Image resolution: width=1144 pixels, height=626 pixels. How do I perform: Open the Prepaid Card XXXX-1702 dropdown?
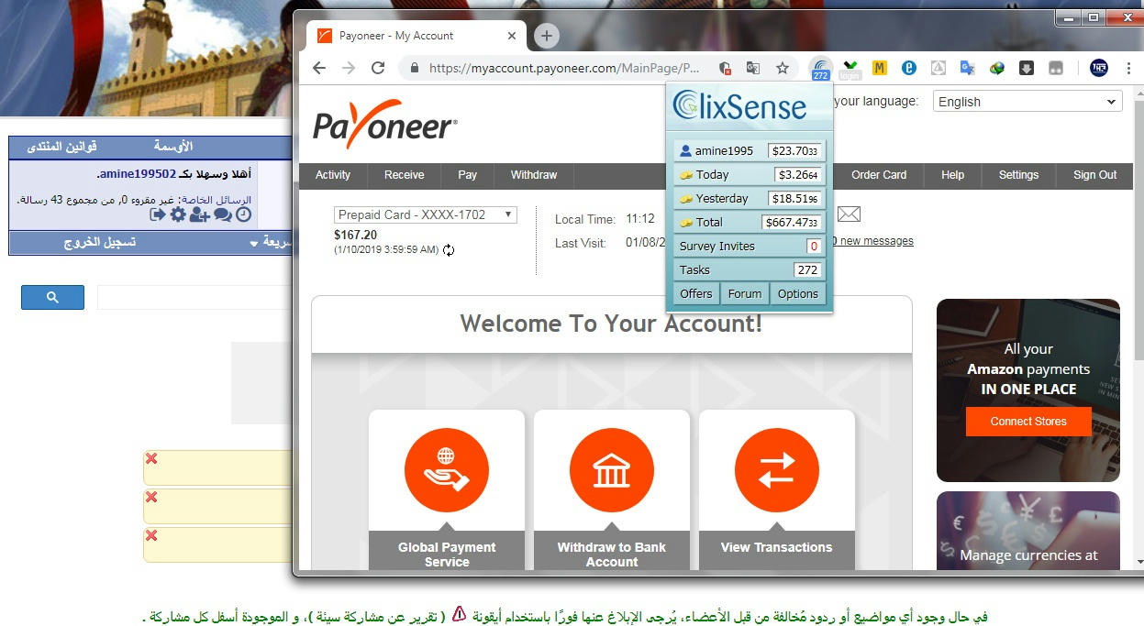tap(426, 214)
